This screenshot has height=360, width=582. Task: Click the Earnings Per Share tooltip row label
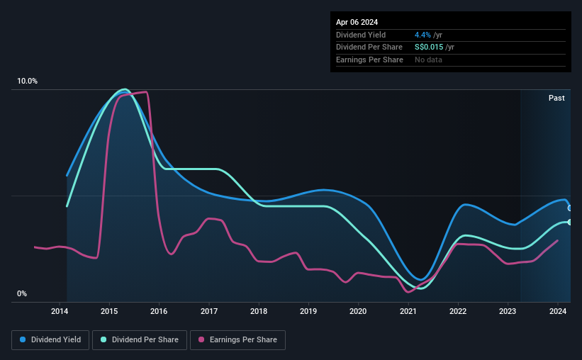(369, 60)
